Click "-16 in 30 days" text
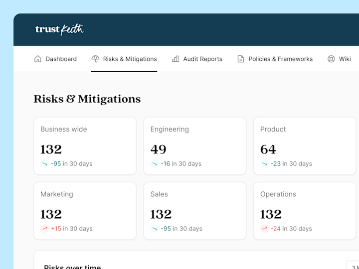This screenshot has width=359, height=269. (181, 164)
